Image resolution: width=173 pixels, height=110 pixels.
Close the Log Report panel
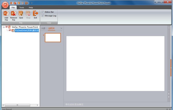[170, 109]
